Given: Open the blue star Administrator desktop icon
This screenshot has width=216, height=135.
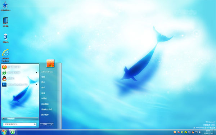Looking at the screenshot, I should (5, 6).
